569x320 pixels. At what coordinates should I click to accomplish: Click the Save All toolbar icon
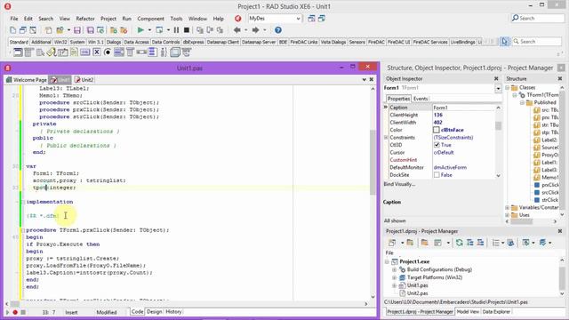coord(91,30)
